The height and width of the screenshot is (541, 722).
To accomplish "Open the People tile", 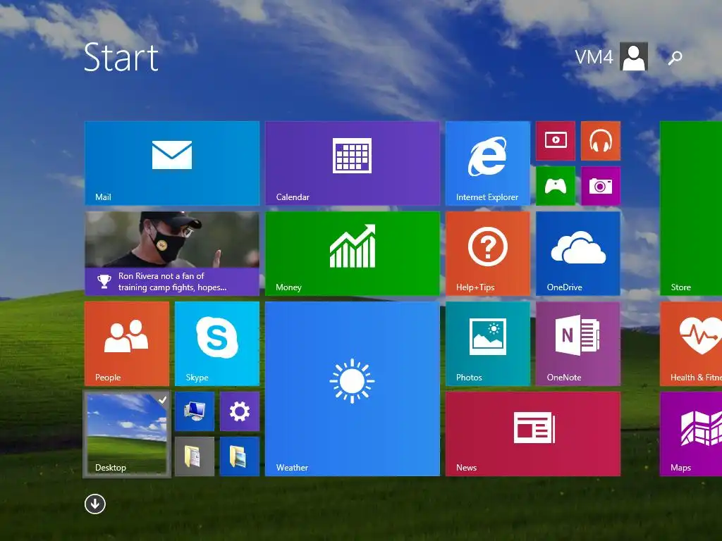I will click(x=127, y=343).
